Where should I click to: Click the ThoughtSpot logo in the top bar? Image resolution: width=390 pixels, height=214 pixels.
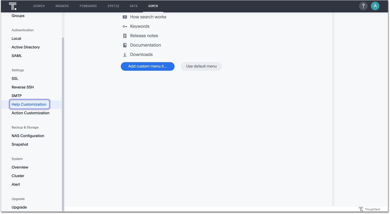12,6
